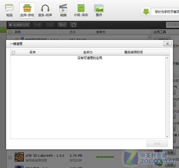Click the 手机内存 storage label
The width and height of the screenshot is (179, 168).
pos(76,160)
